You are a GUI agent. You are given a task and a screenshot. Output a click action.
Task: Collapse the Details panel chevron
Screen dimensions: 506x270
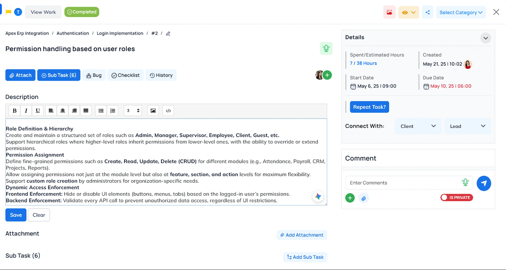[x=485, y=38]
